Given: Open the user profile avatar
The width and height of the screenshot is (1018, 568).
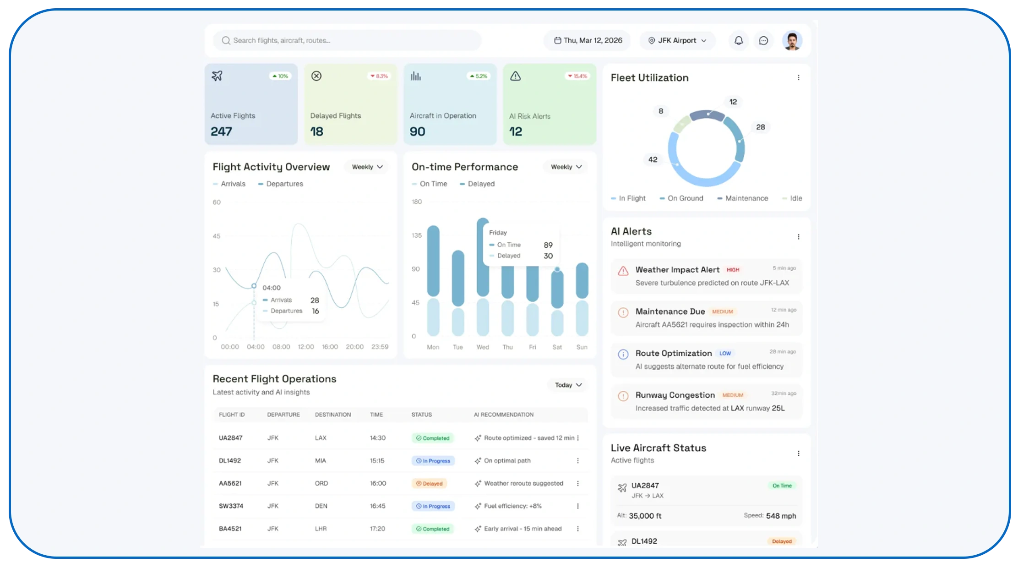Looking at the screenshot, I should 792,41.
